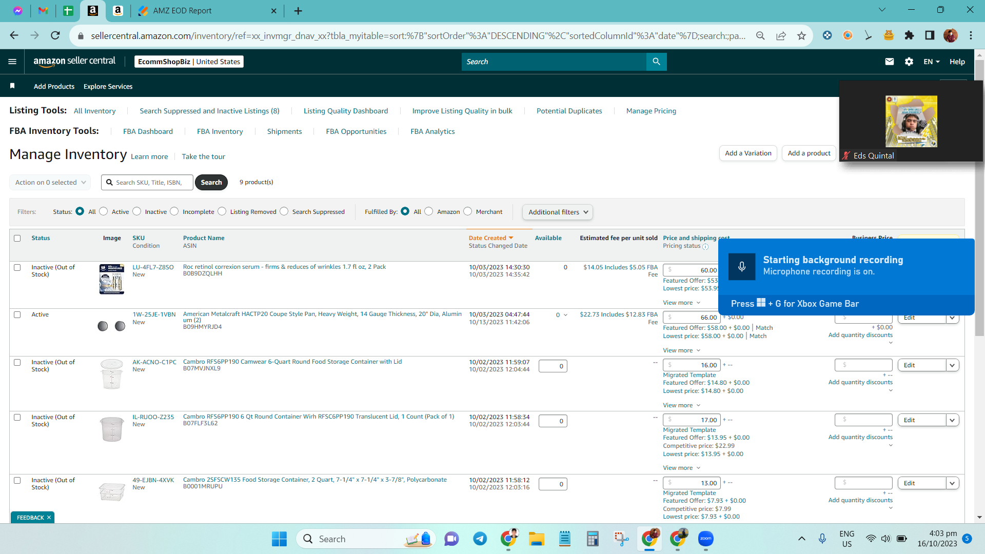Click the taskbar microphone icon
Image resolution: width=985 pixels, height=554 pixels.
click(x=822, y=539)
